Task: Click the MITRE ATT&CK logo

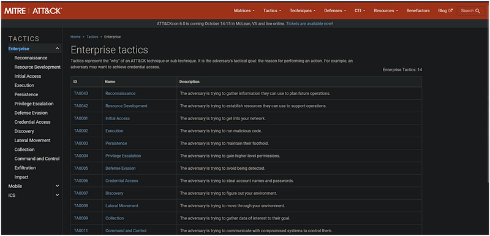Action: (x=33, y=11)
